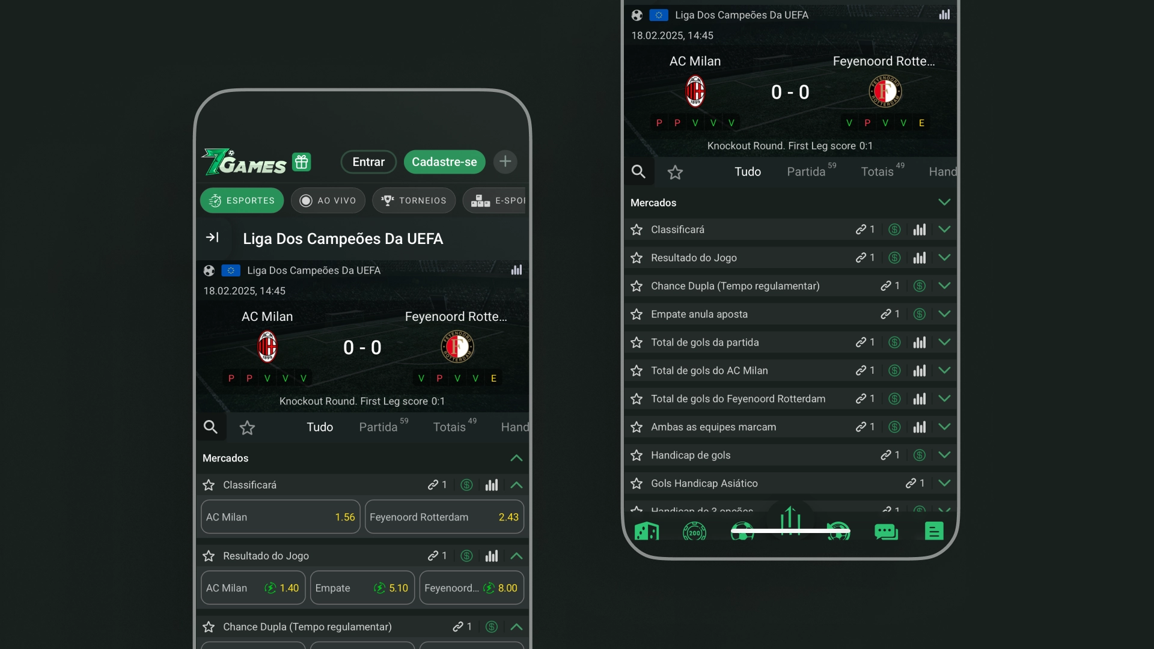This screenshot has width=1154, height=649.
Task: Collapse the league sidebar arrow icon
Action: pos(212,237)
